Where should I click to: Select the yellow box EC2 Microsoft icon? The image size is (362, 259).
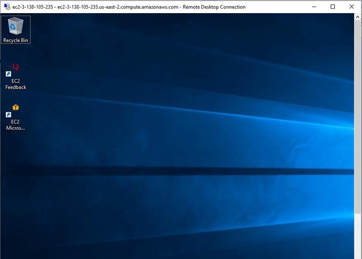tap(15, 108)
